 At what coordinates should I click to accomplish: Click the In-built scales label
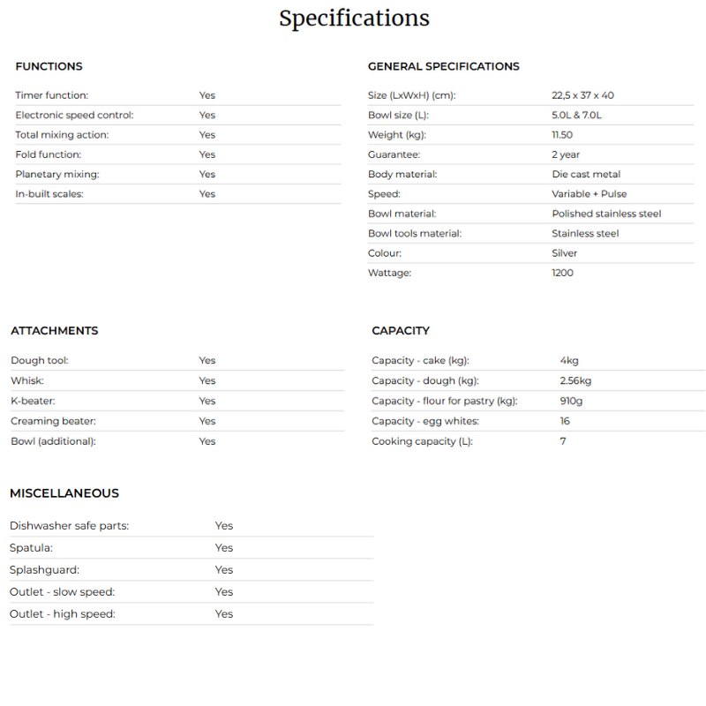click(x=49, y=194)
